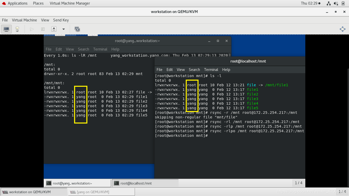This screenshot has height=196, width=349.
Task: Select workstation on QEMU/KVM host taskbar button
Action: [x=34, y=192]
